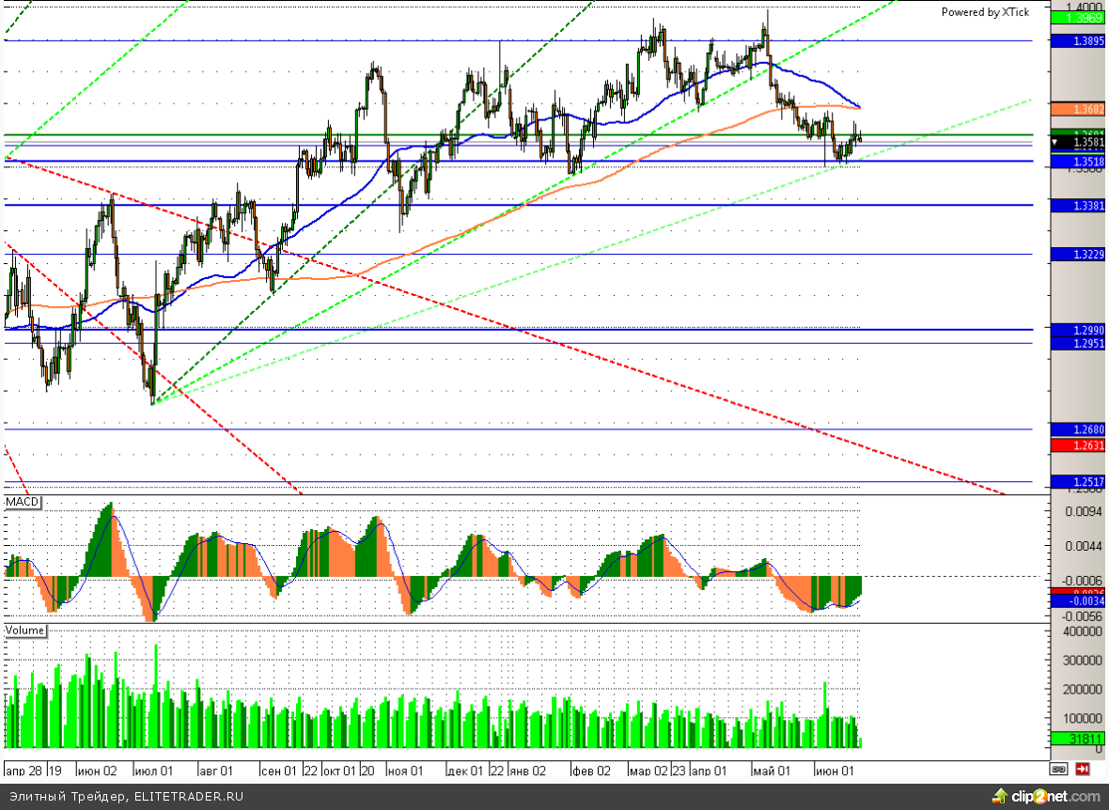Click the 200000 volume axis value
Screen dimensions: 1109x810
pyautogui.click(x=1082, y=690)
